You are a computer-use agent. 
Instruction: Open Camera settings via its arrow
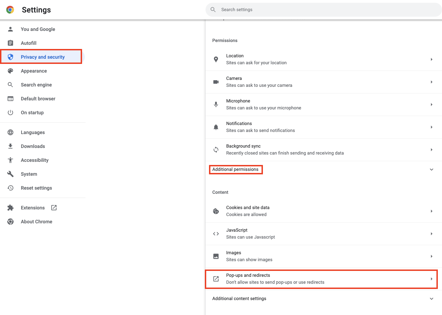tap(432, 82)
